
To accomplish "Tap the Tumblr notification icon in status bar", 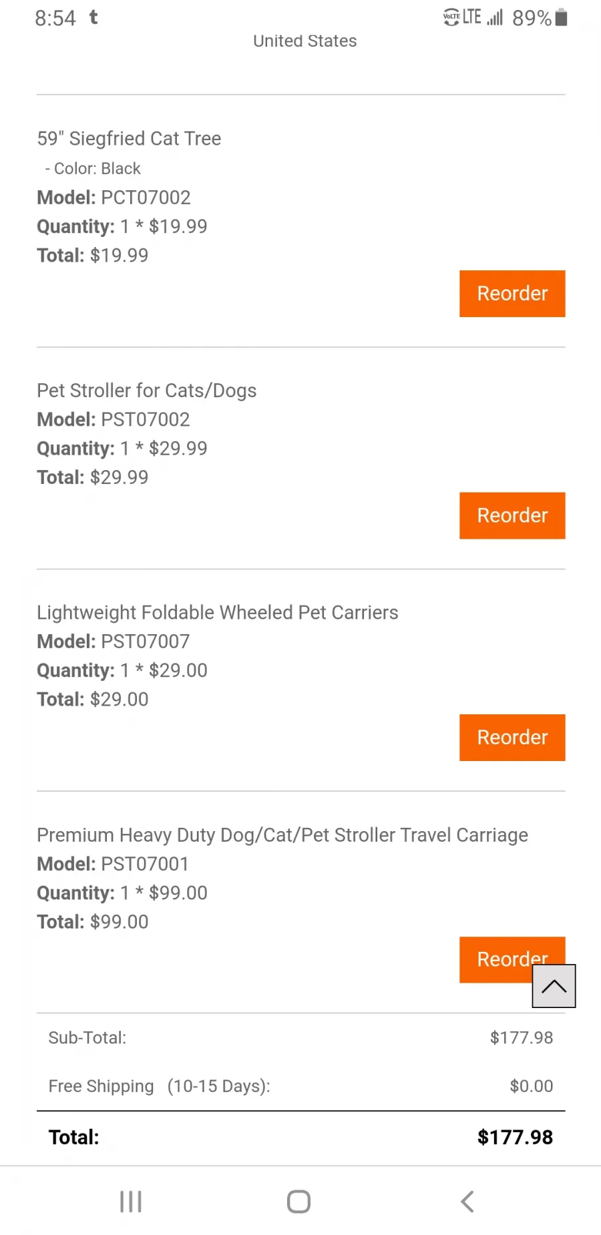I will (93, 17).
